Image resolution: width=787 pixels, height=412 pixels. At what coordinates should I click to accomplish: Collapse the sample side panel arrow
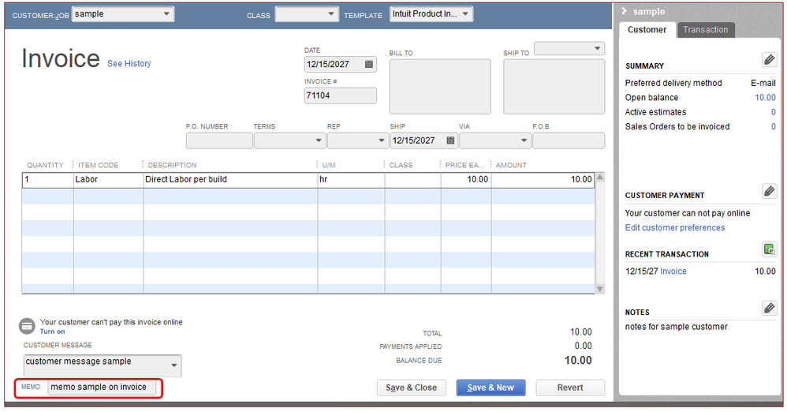pos(625,11)
